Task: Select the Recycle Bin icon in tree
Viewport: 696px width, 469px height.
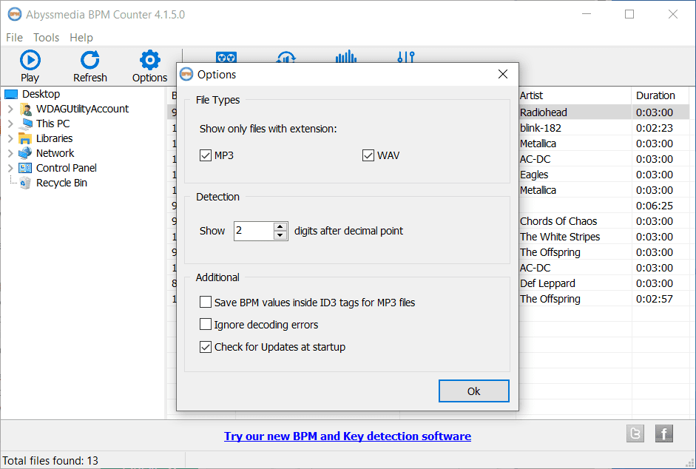Action: 25,183
